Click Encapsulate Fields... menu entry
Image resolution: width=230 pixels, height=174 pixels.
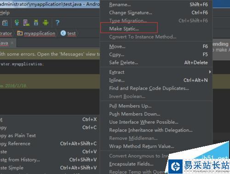[x=131, y=164]
